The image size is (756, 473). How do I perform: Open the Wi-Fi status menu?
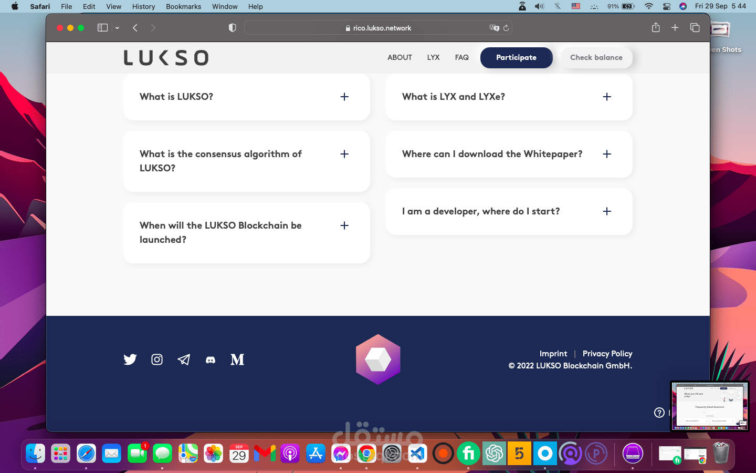pyautogui.click(x=649, y=6)
